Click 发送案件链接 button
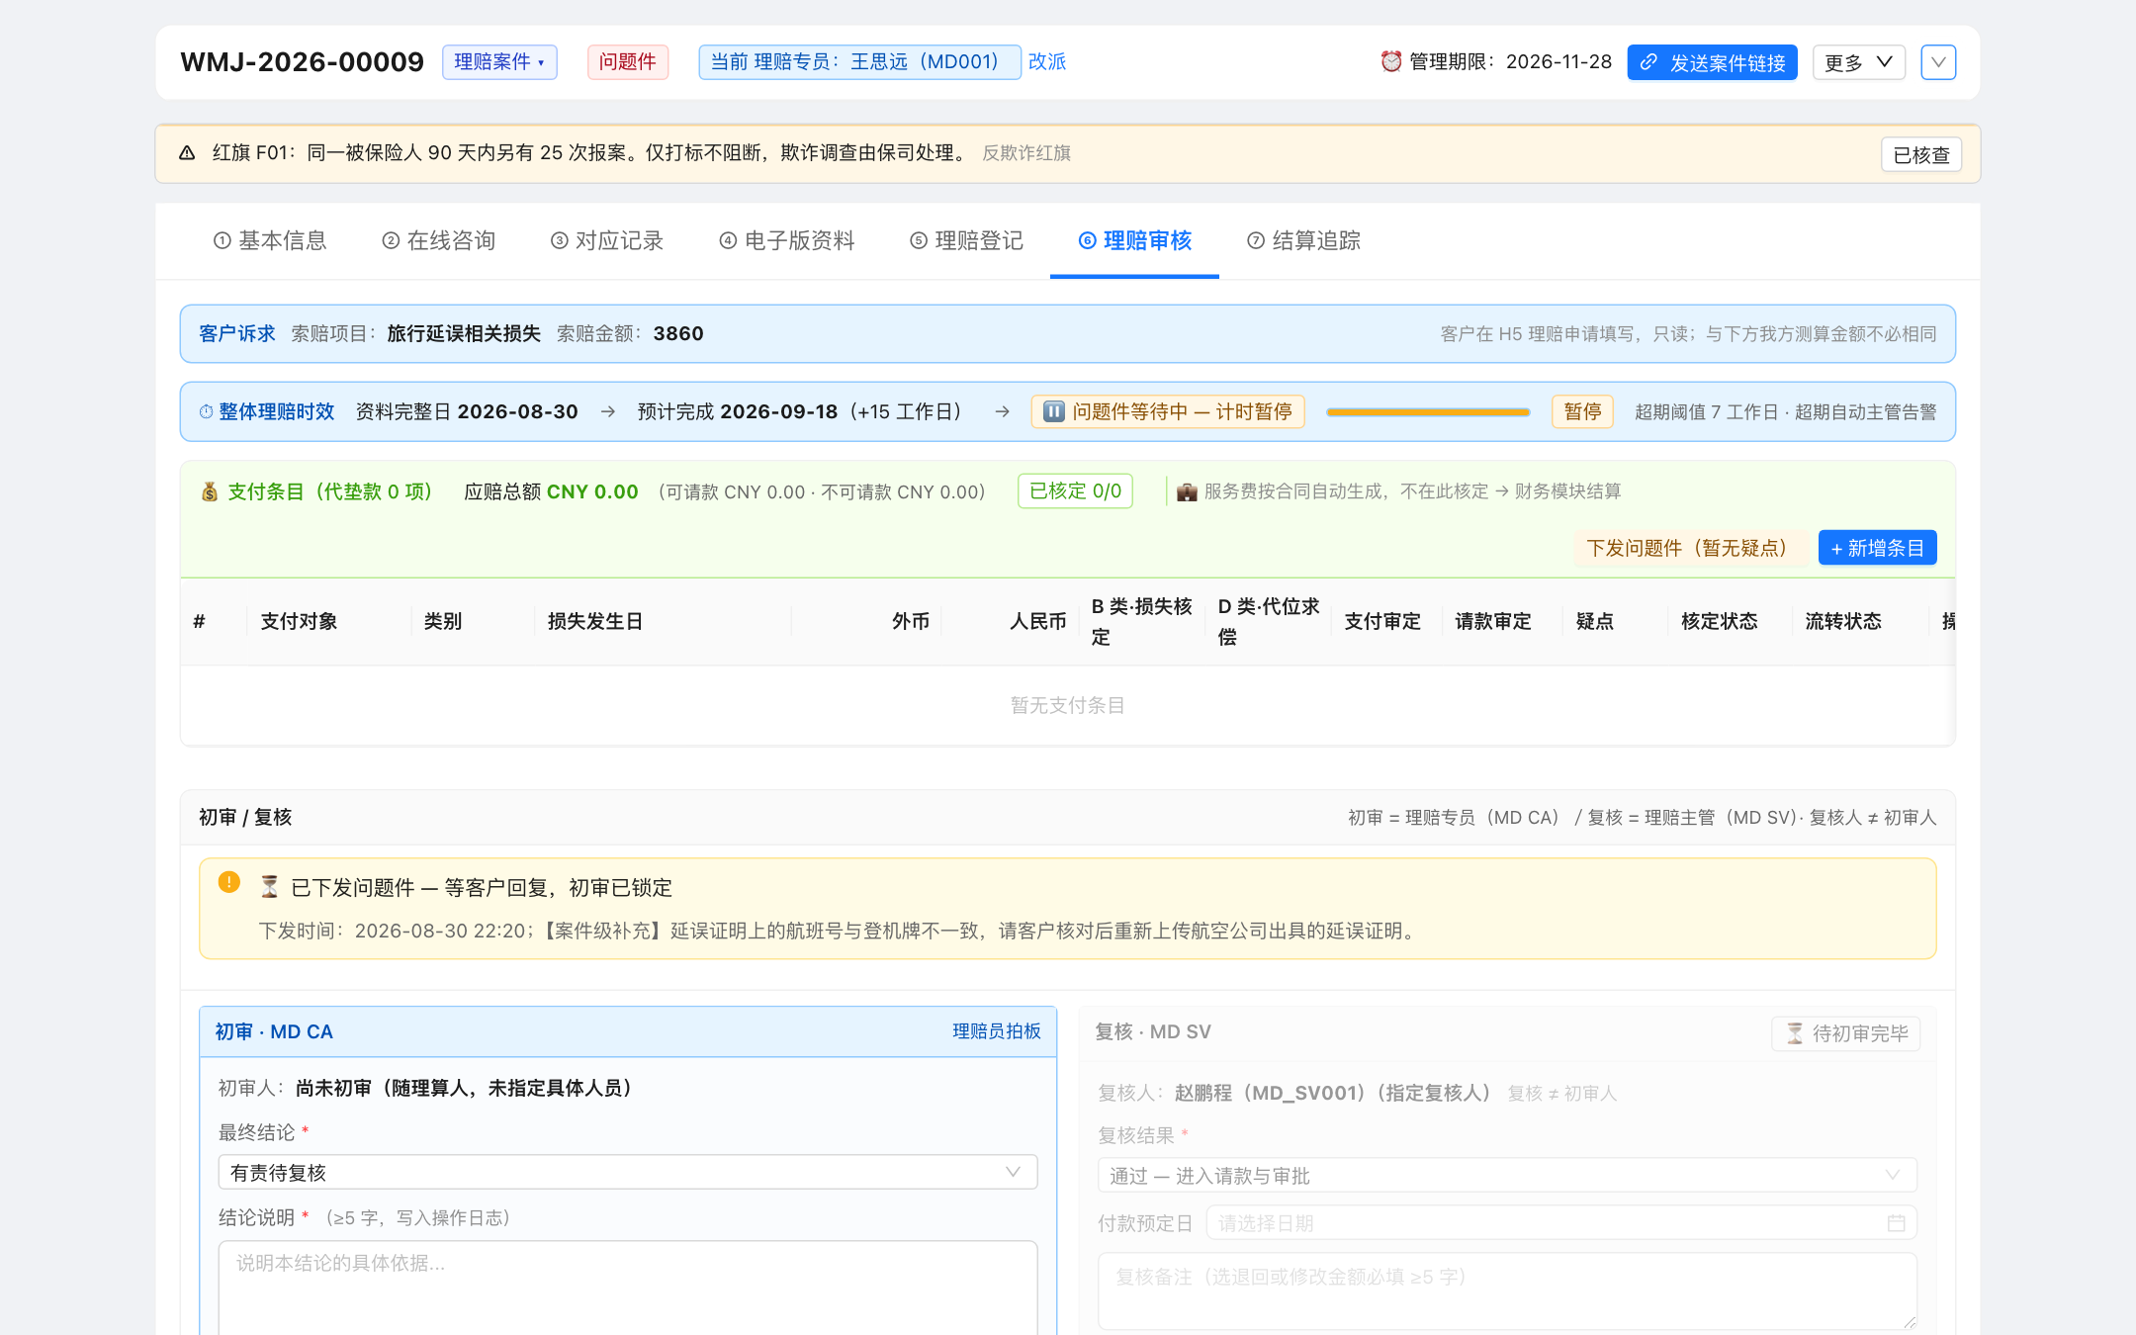The width and height of the screenshot is (2136, 1335). coord(1712,62)
